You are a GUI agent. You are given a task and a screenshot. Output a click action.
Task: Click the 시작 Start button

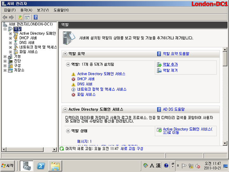point(8,166)
